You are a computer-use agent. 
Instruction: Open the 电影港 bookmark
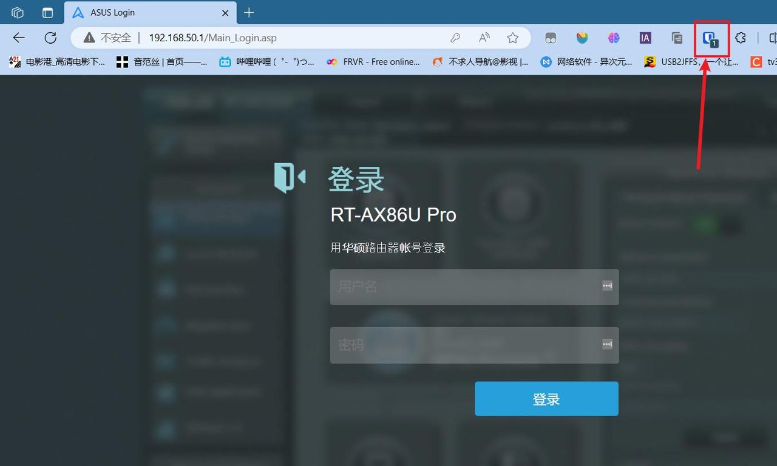click(57, 61)
